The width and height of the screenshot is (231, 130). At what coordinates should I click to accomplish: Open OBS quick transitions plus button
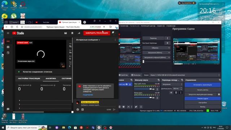167,43
